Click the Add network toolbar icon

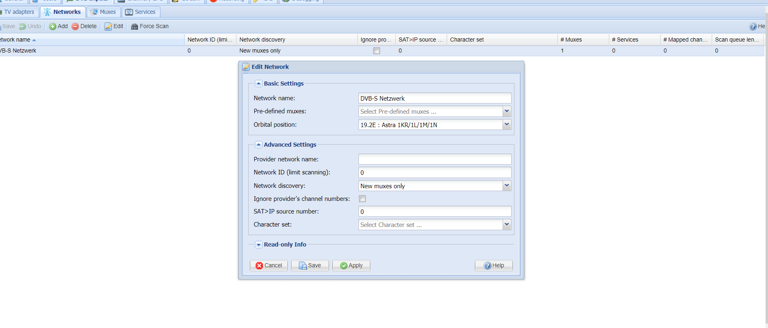pyautogui.click(x=53, y=26)
